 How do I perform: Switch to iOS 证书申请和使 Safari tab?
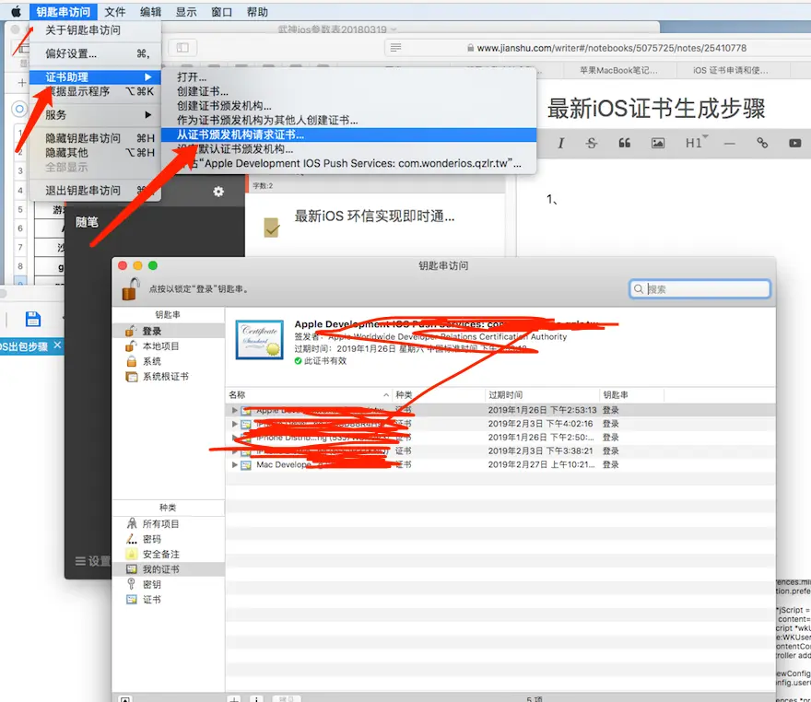730,70
